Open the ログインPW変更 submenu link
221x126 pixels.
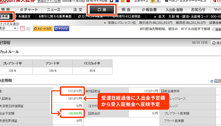[x=91, y=16]
